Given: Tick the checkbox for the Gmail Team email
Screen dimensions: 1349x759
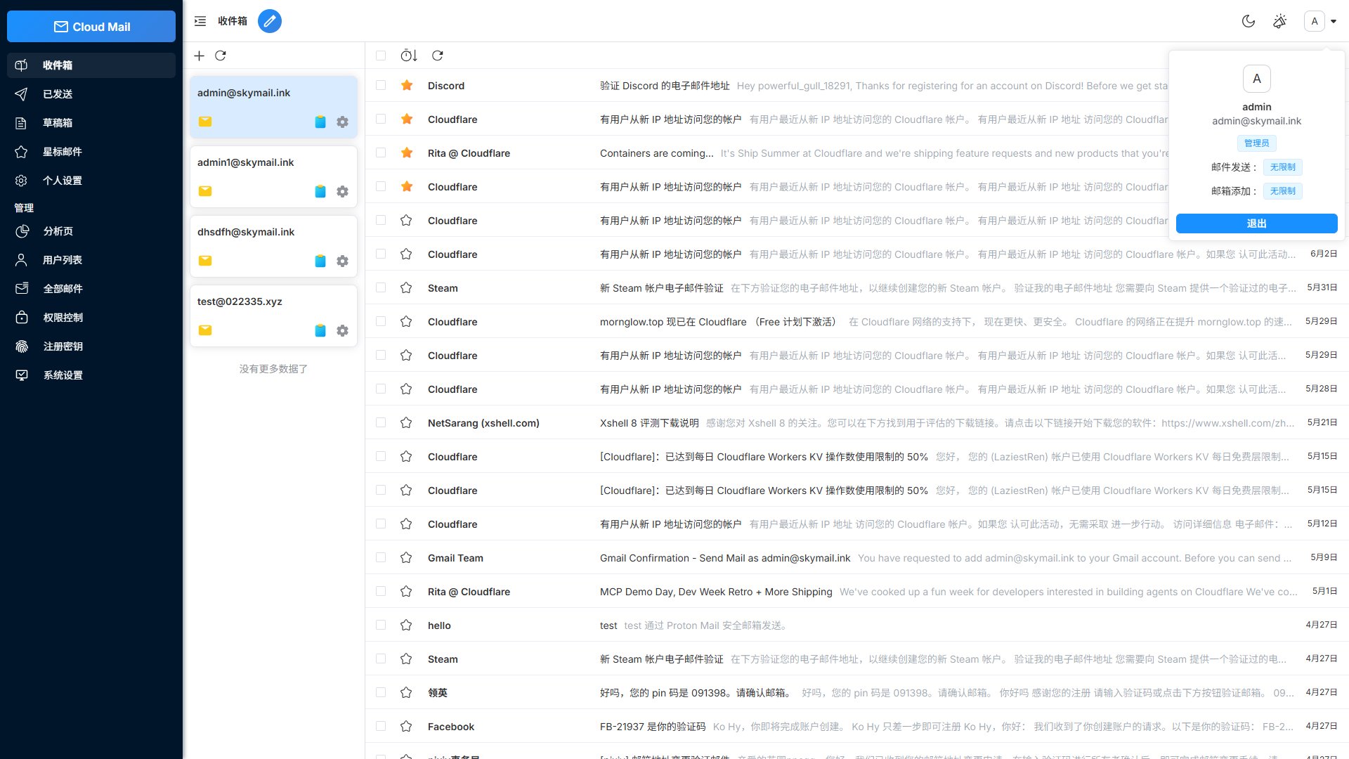Looking at the screenshot, I should click(x=381, y=558).
